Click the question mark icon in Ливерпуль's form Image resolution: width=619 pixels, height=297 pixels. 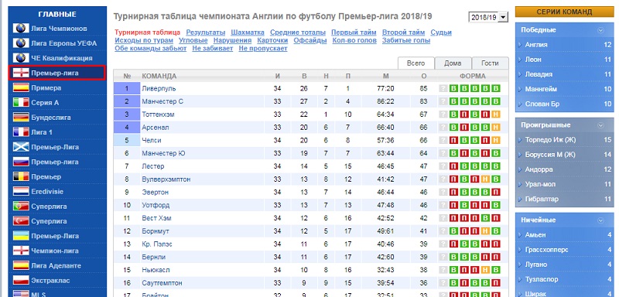click(x=443, y=89)
